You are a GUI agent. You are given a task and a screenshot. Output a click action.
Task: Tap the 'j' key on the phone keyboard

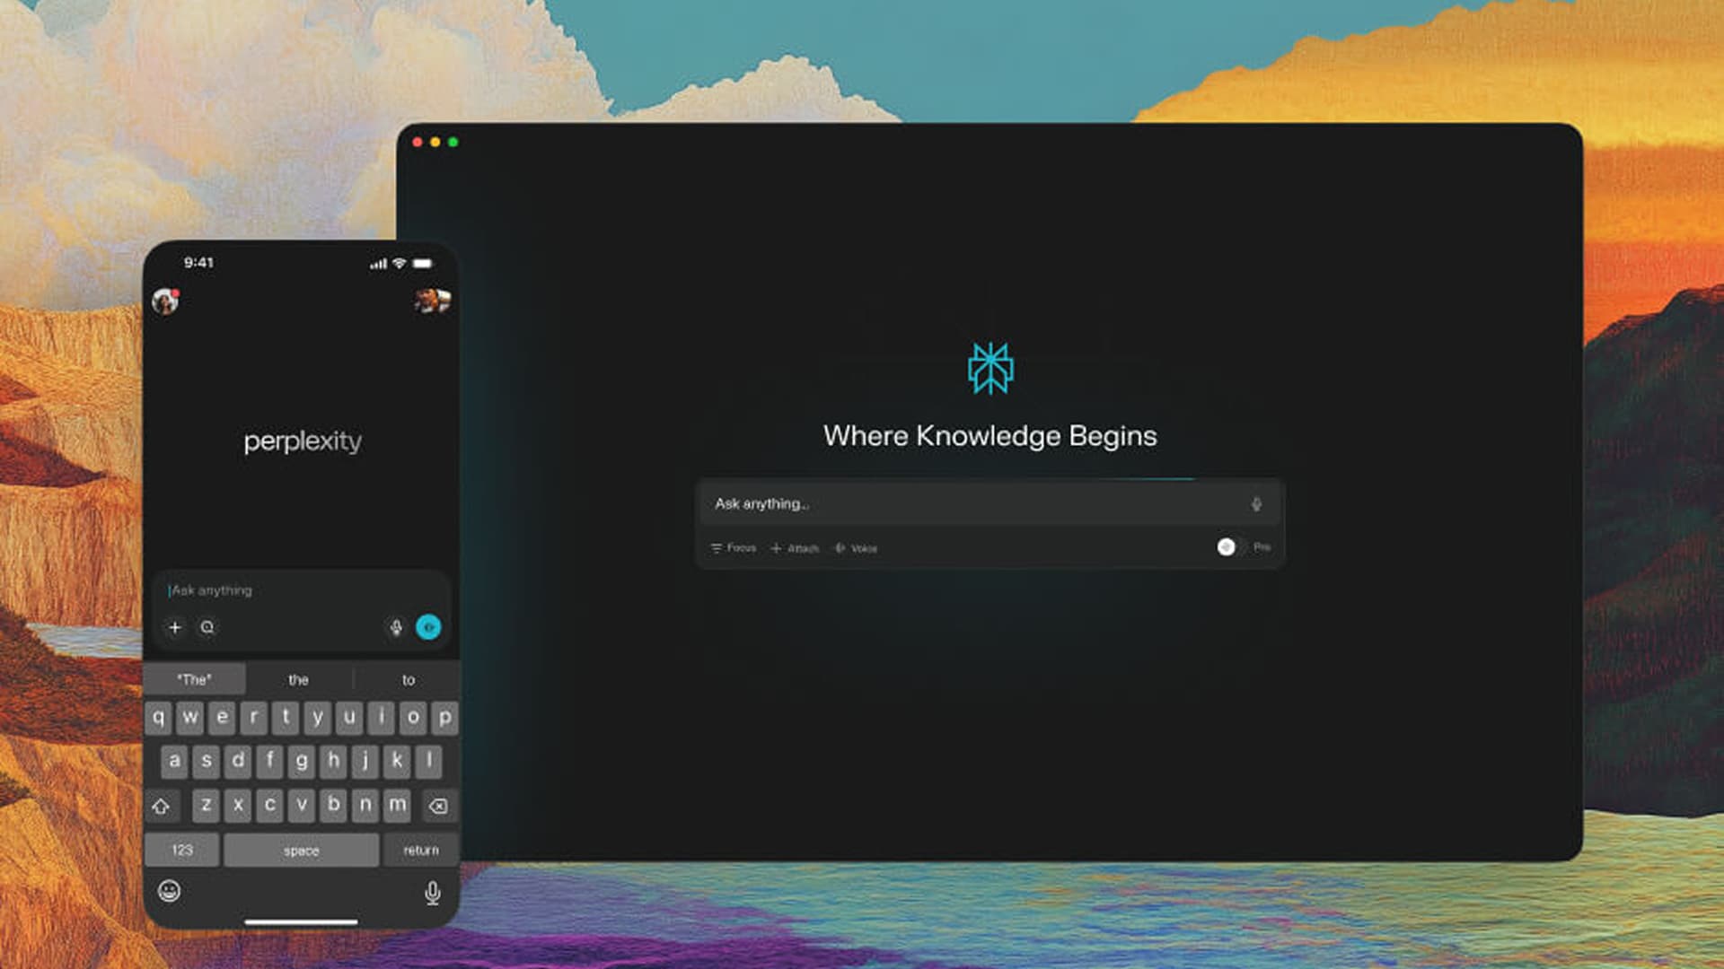click(x=365, y=762)
